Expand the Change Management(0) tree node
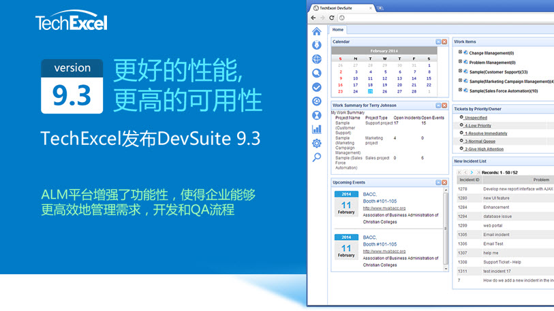 pos(460,52)
